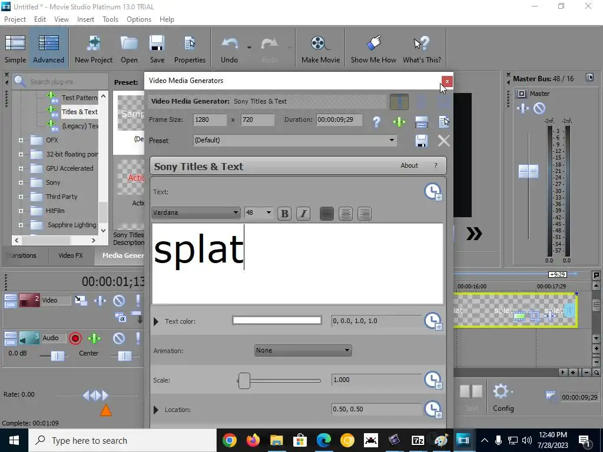
Task: Expand the GPU Accelerated folder
Action: [21, 168]
